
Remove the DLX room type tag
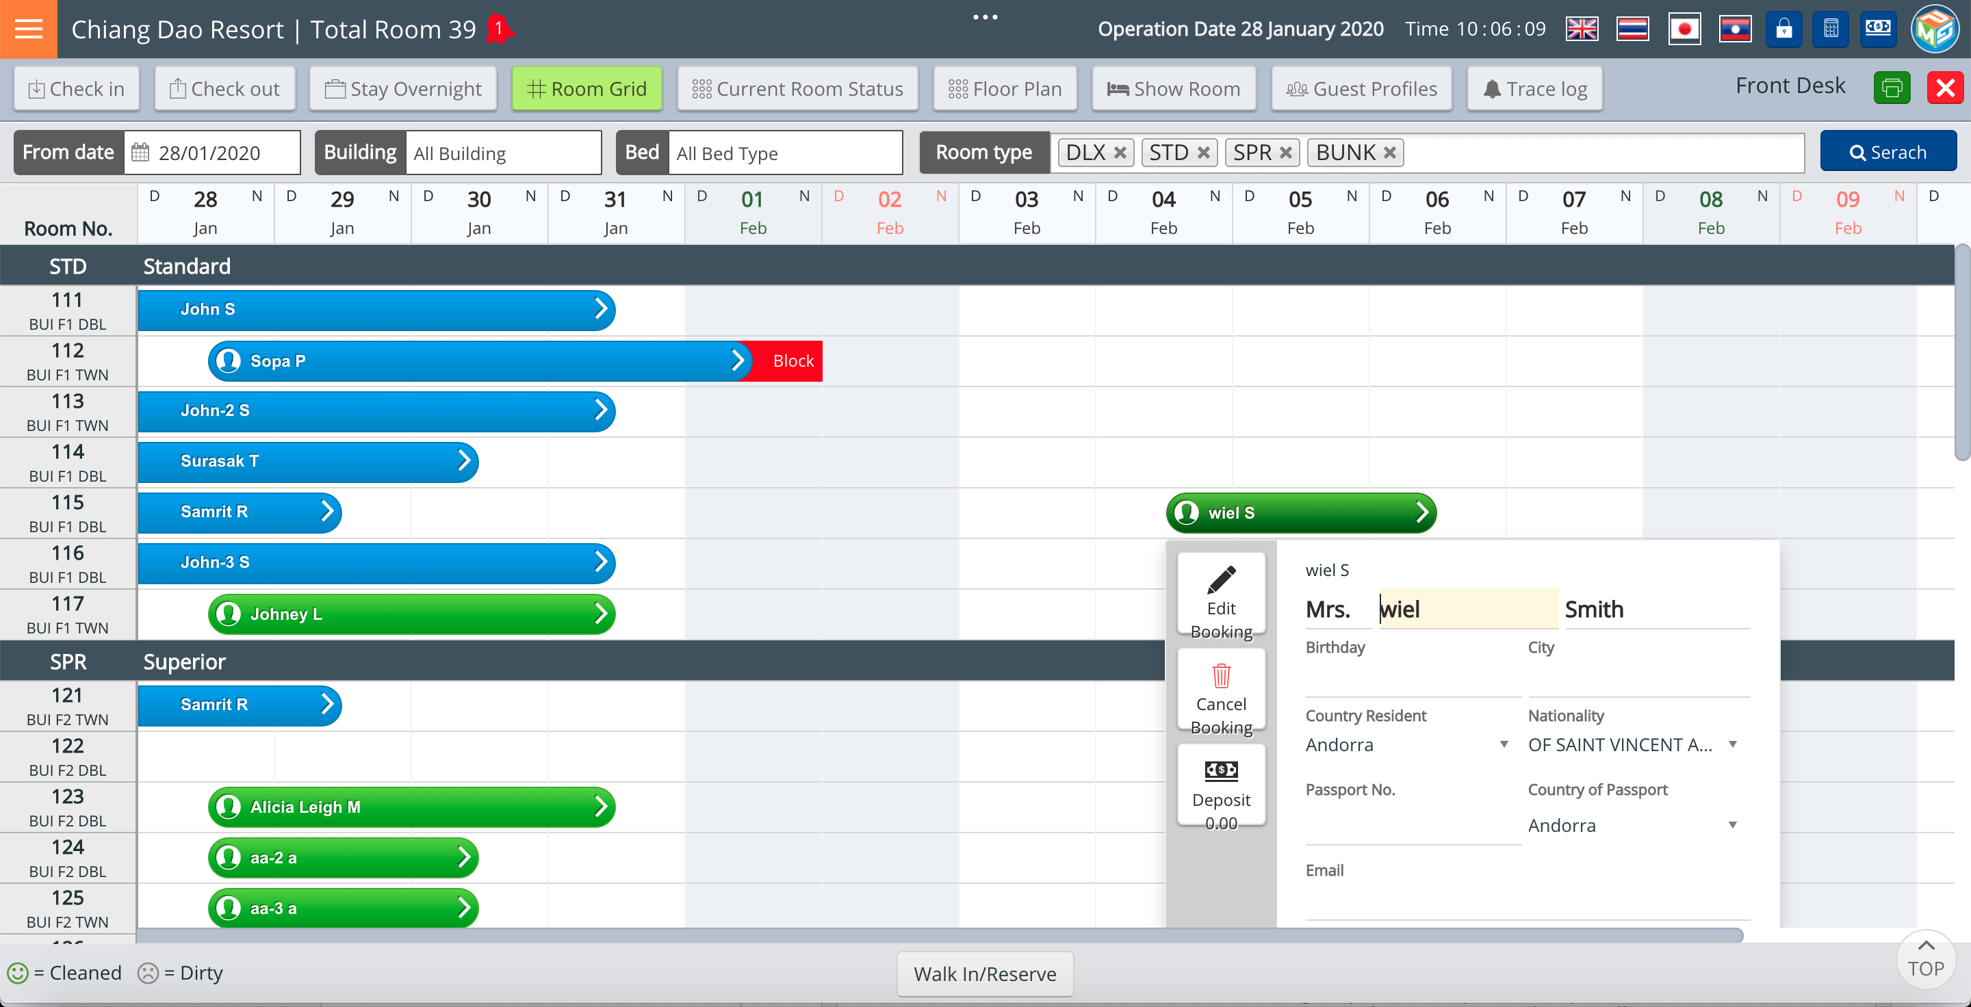[x=1120, y=152]
